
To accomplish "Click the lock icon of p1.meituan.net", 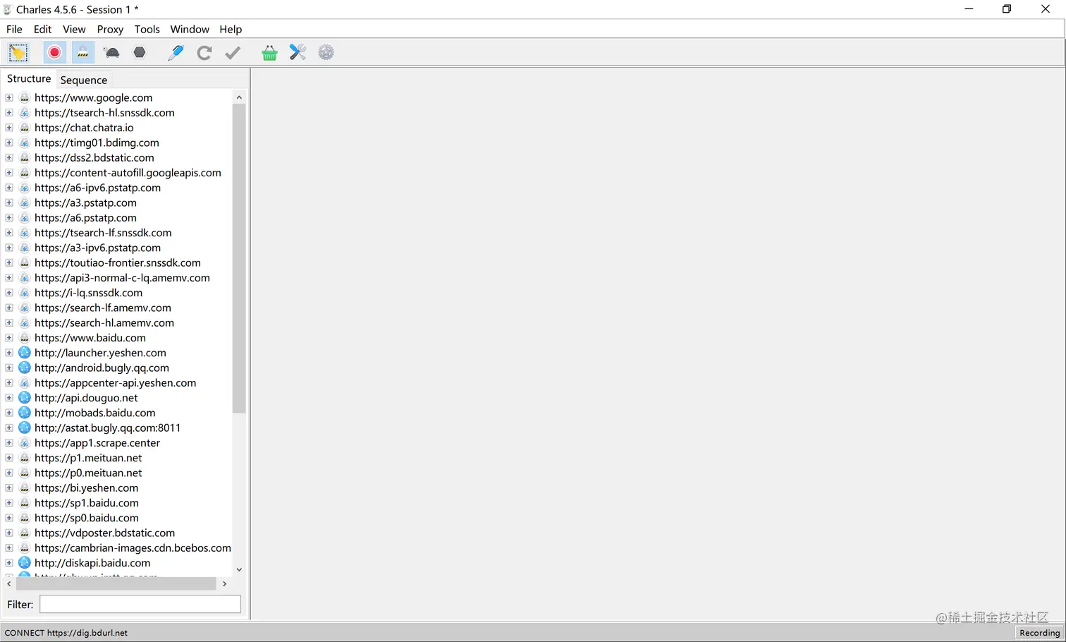I will point(25,458).
